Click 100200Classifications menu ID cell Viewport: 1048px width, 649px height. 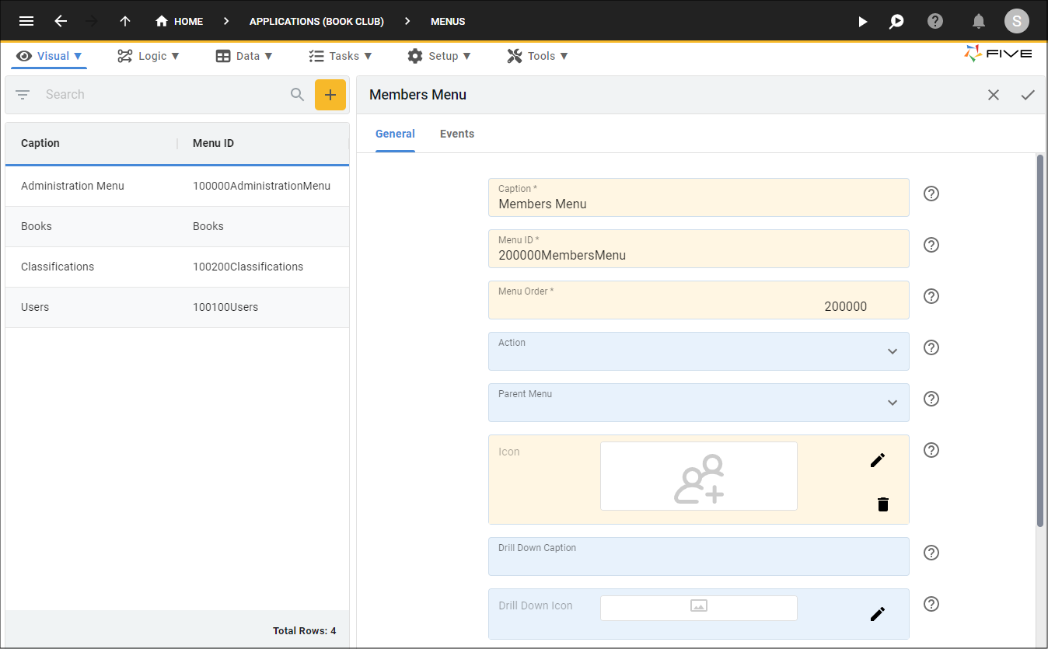pyautogui.click(x=248, y=267)
